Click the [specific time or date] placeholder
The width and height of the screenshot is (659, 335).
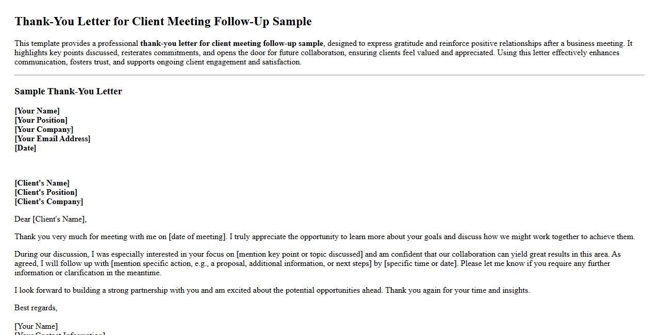420,264
